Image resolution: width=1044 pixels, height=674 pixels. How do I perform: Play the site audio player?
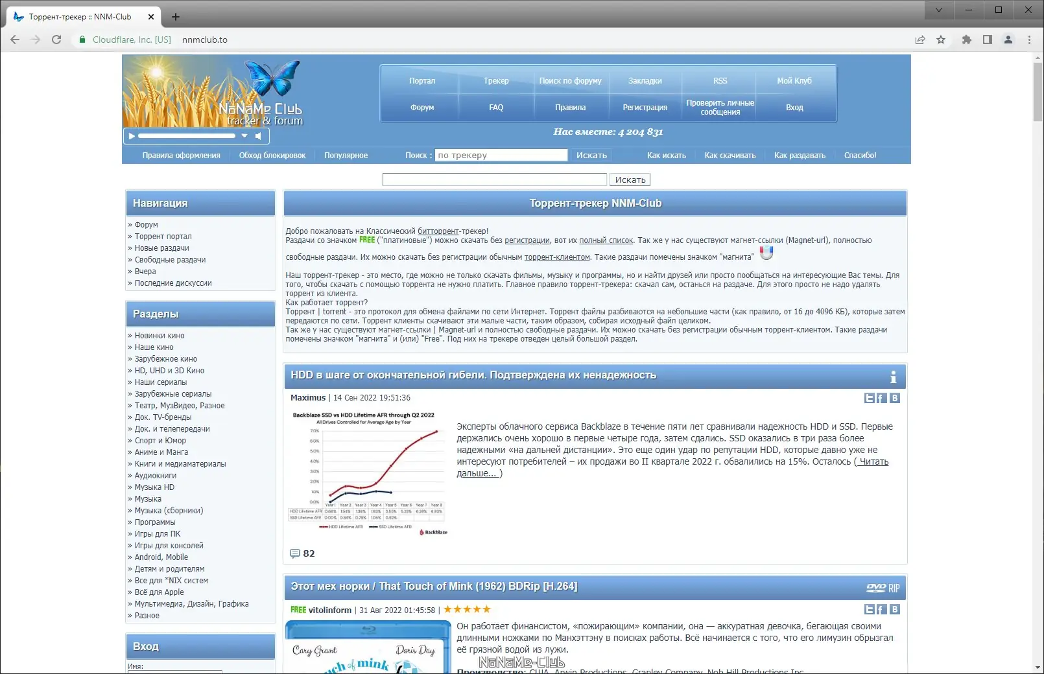point(132,136)
